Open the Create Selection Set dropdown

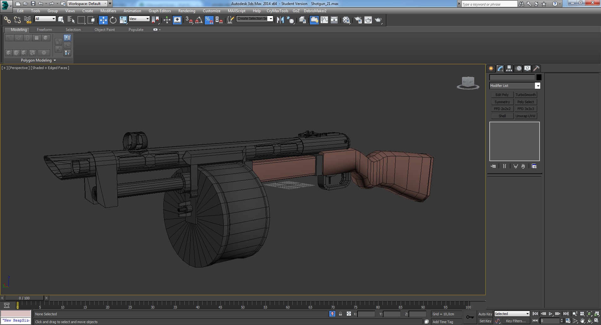point(255,19)
